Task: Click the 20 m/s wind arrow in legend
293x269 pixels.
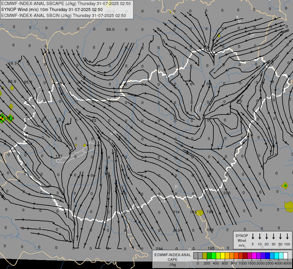Action: pyautogui.click(x=267, y=236)
